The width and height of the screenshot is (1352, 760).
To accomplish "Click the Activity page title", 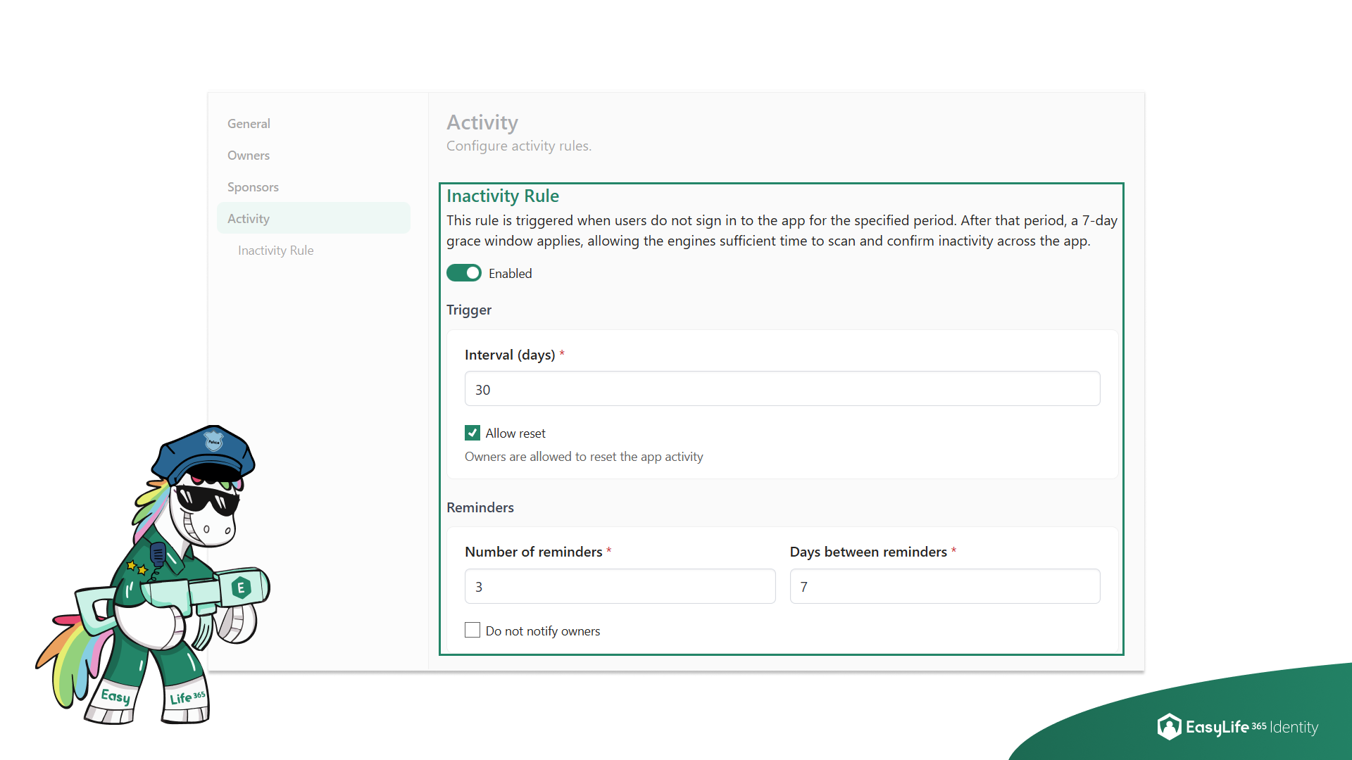I will click(482, 122).
